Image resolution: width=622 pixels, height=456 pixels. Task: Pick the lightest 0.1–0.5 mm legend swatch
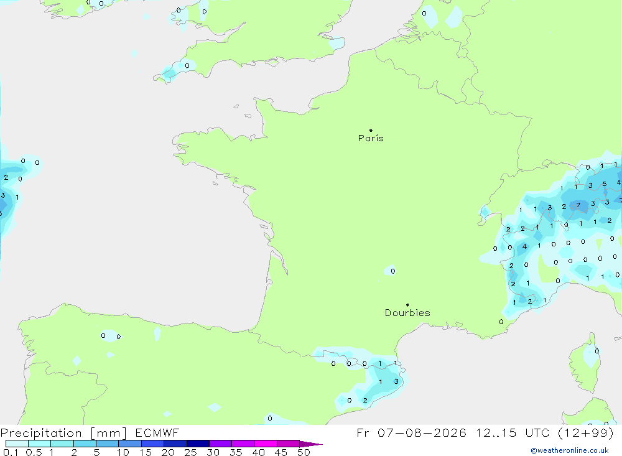[x=17, y=444]
